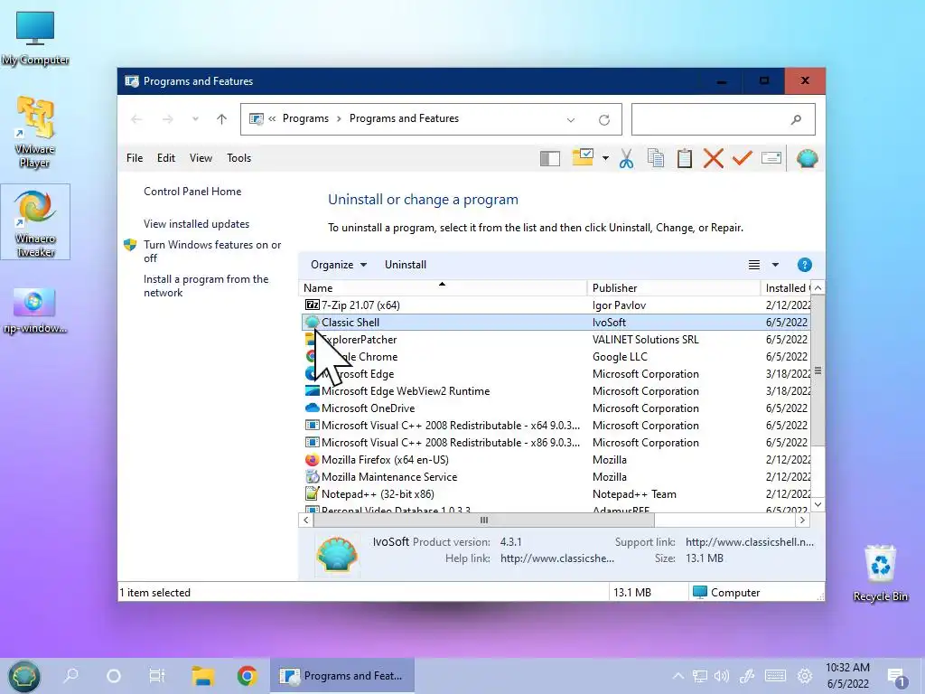Screen dimensions: 925x694
Task: Click the Classic Shell support link URL
Action: pos(749,542)
